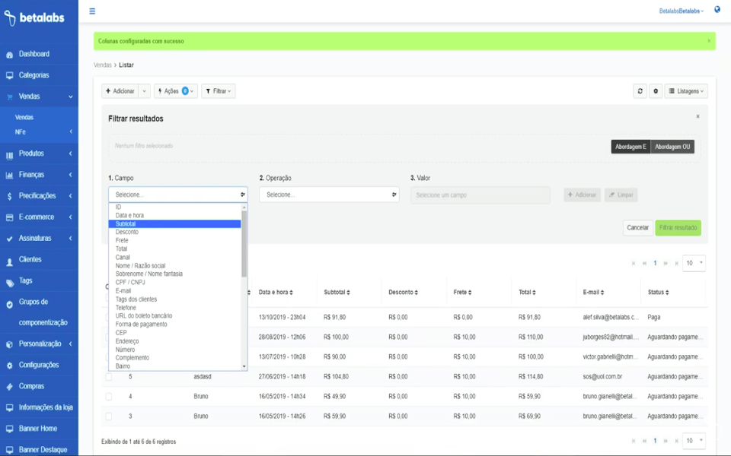Click the Finanças chart icon
The height and width of the screenshot is (456, 731).
point(9,175)
